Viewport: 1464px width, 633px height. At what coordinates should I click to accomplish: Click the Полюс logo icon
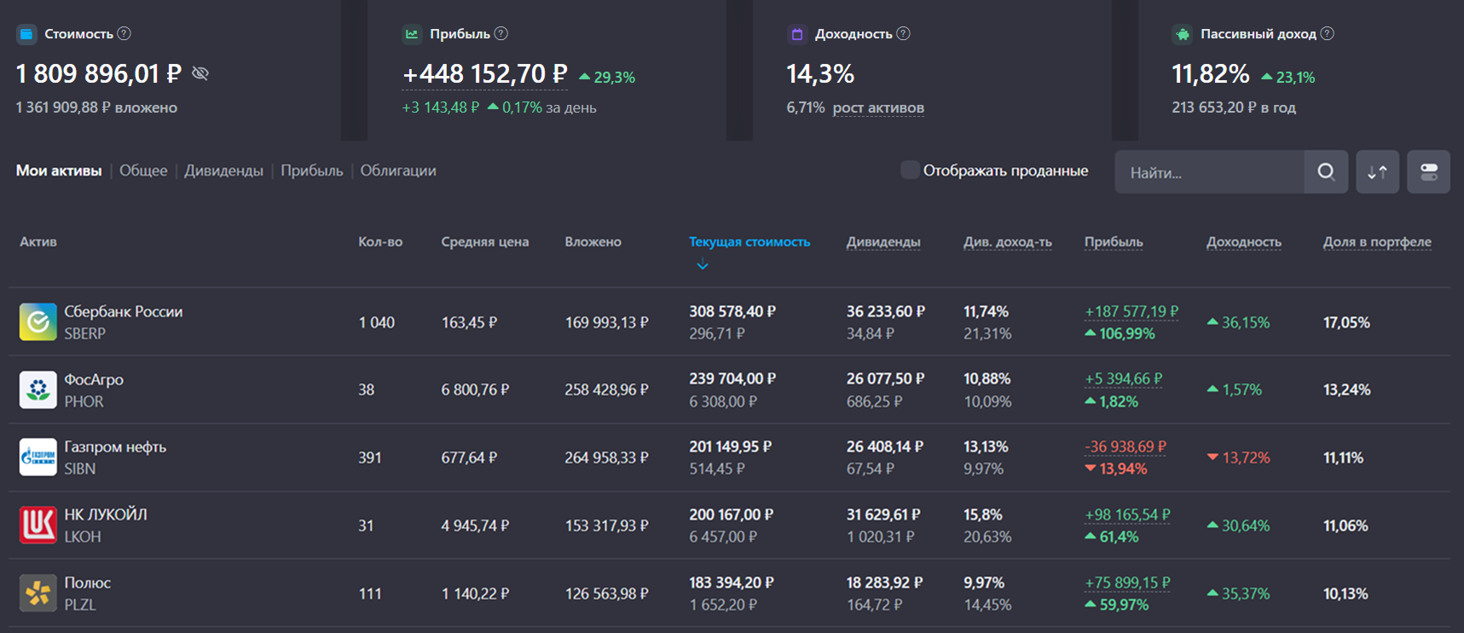(38, 593)
